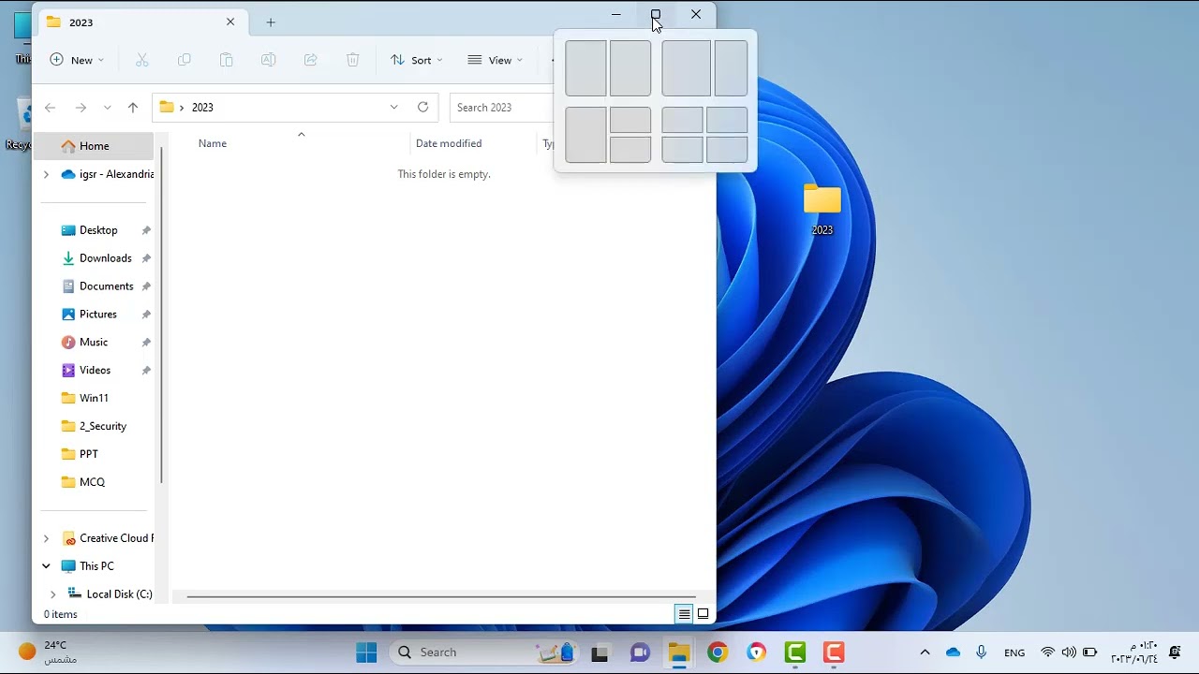Viewport: 1199px width, 674px height.
Task: Select Home in navigation pane
Action: pos(94,146)
